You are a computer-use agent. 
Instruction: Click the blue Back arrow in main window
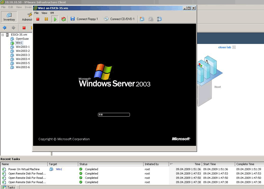pos(5,28)
